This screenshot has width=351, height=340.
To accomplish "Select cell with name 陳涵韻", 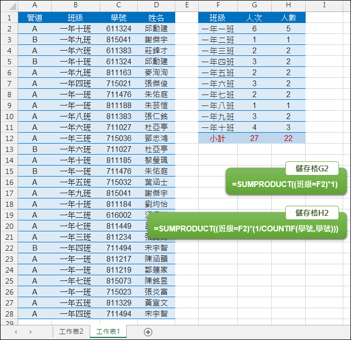I will [x=156, y=259].
